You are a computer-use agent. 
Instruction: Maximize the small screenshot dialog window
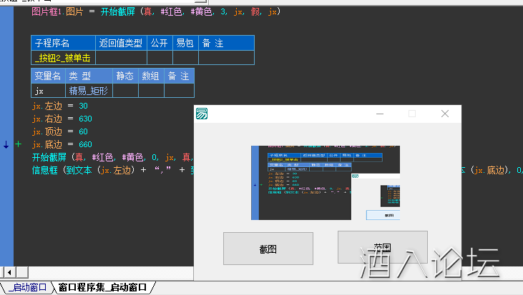412,114
